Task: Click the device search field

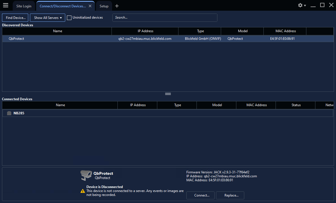Action: click(x=165, y=18)
